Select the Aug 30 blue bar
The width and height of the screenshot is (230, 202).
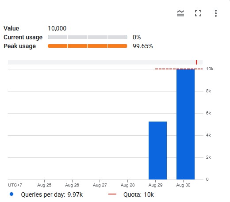(185, 124)
